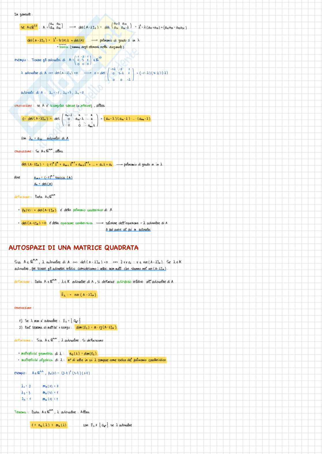Click the green word 'traccia'
Image resolution: width=322 pixels, height=454 pixels.
point(64,47)
